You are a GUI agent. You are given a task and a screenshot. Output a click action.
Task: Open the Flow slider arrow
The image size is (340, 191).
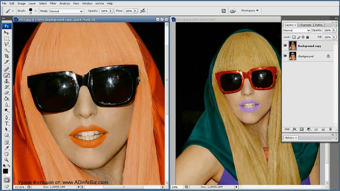pyautogui.click(x=135, y=11)
